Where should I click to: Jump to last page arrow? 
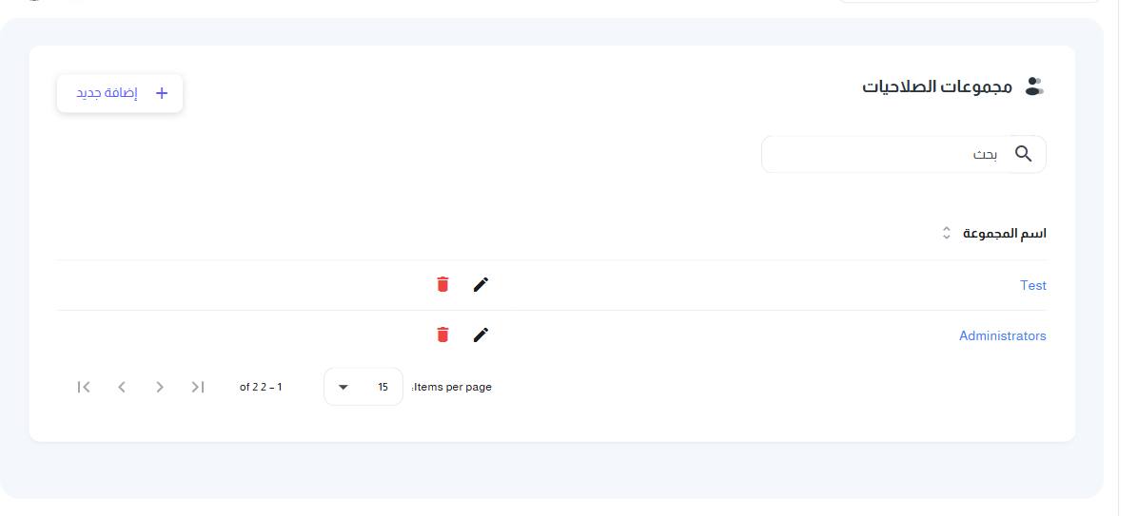point(198,387)
